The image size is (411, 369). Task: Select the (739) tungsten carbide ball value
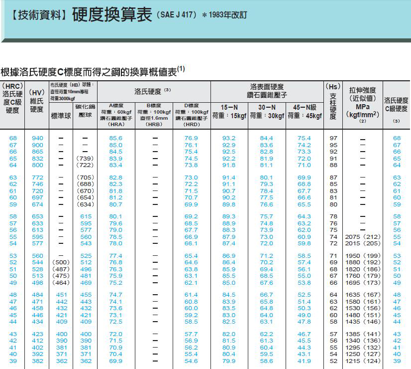click(86, 159)
